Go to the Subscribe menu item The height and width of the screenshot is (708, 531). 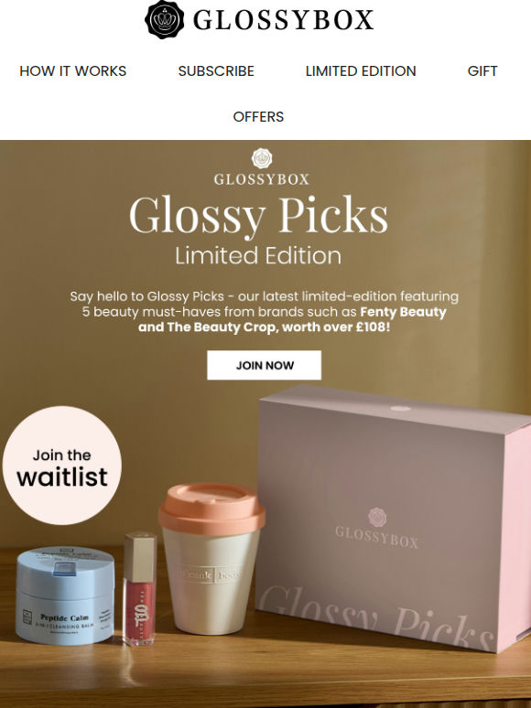click(x=216, y=70)
